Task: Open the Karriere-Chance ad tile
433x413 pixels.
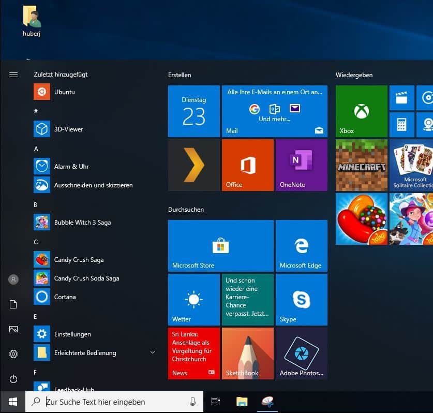Action: tap(248, 300)
